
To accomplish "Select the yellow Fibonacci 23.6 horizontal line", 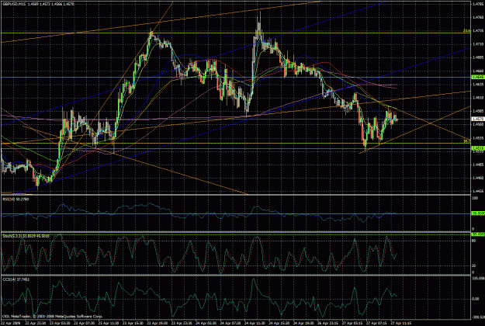I will 235,33.
